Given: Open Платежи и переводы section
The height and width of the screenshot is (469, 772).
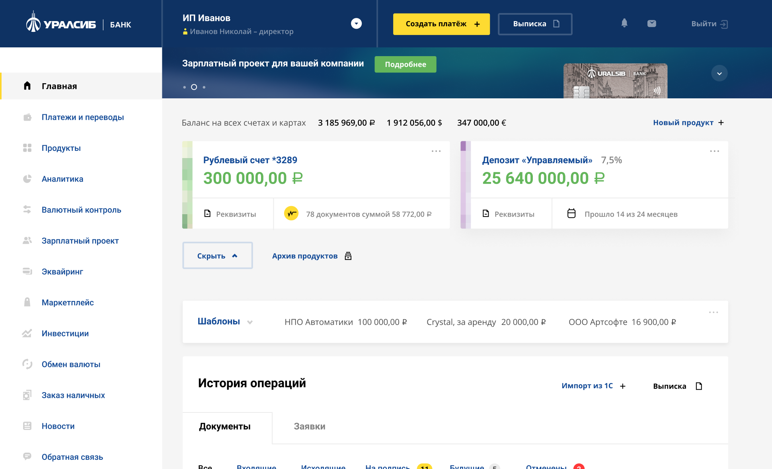Looking at the screenshot, I should 83,117.
